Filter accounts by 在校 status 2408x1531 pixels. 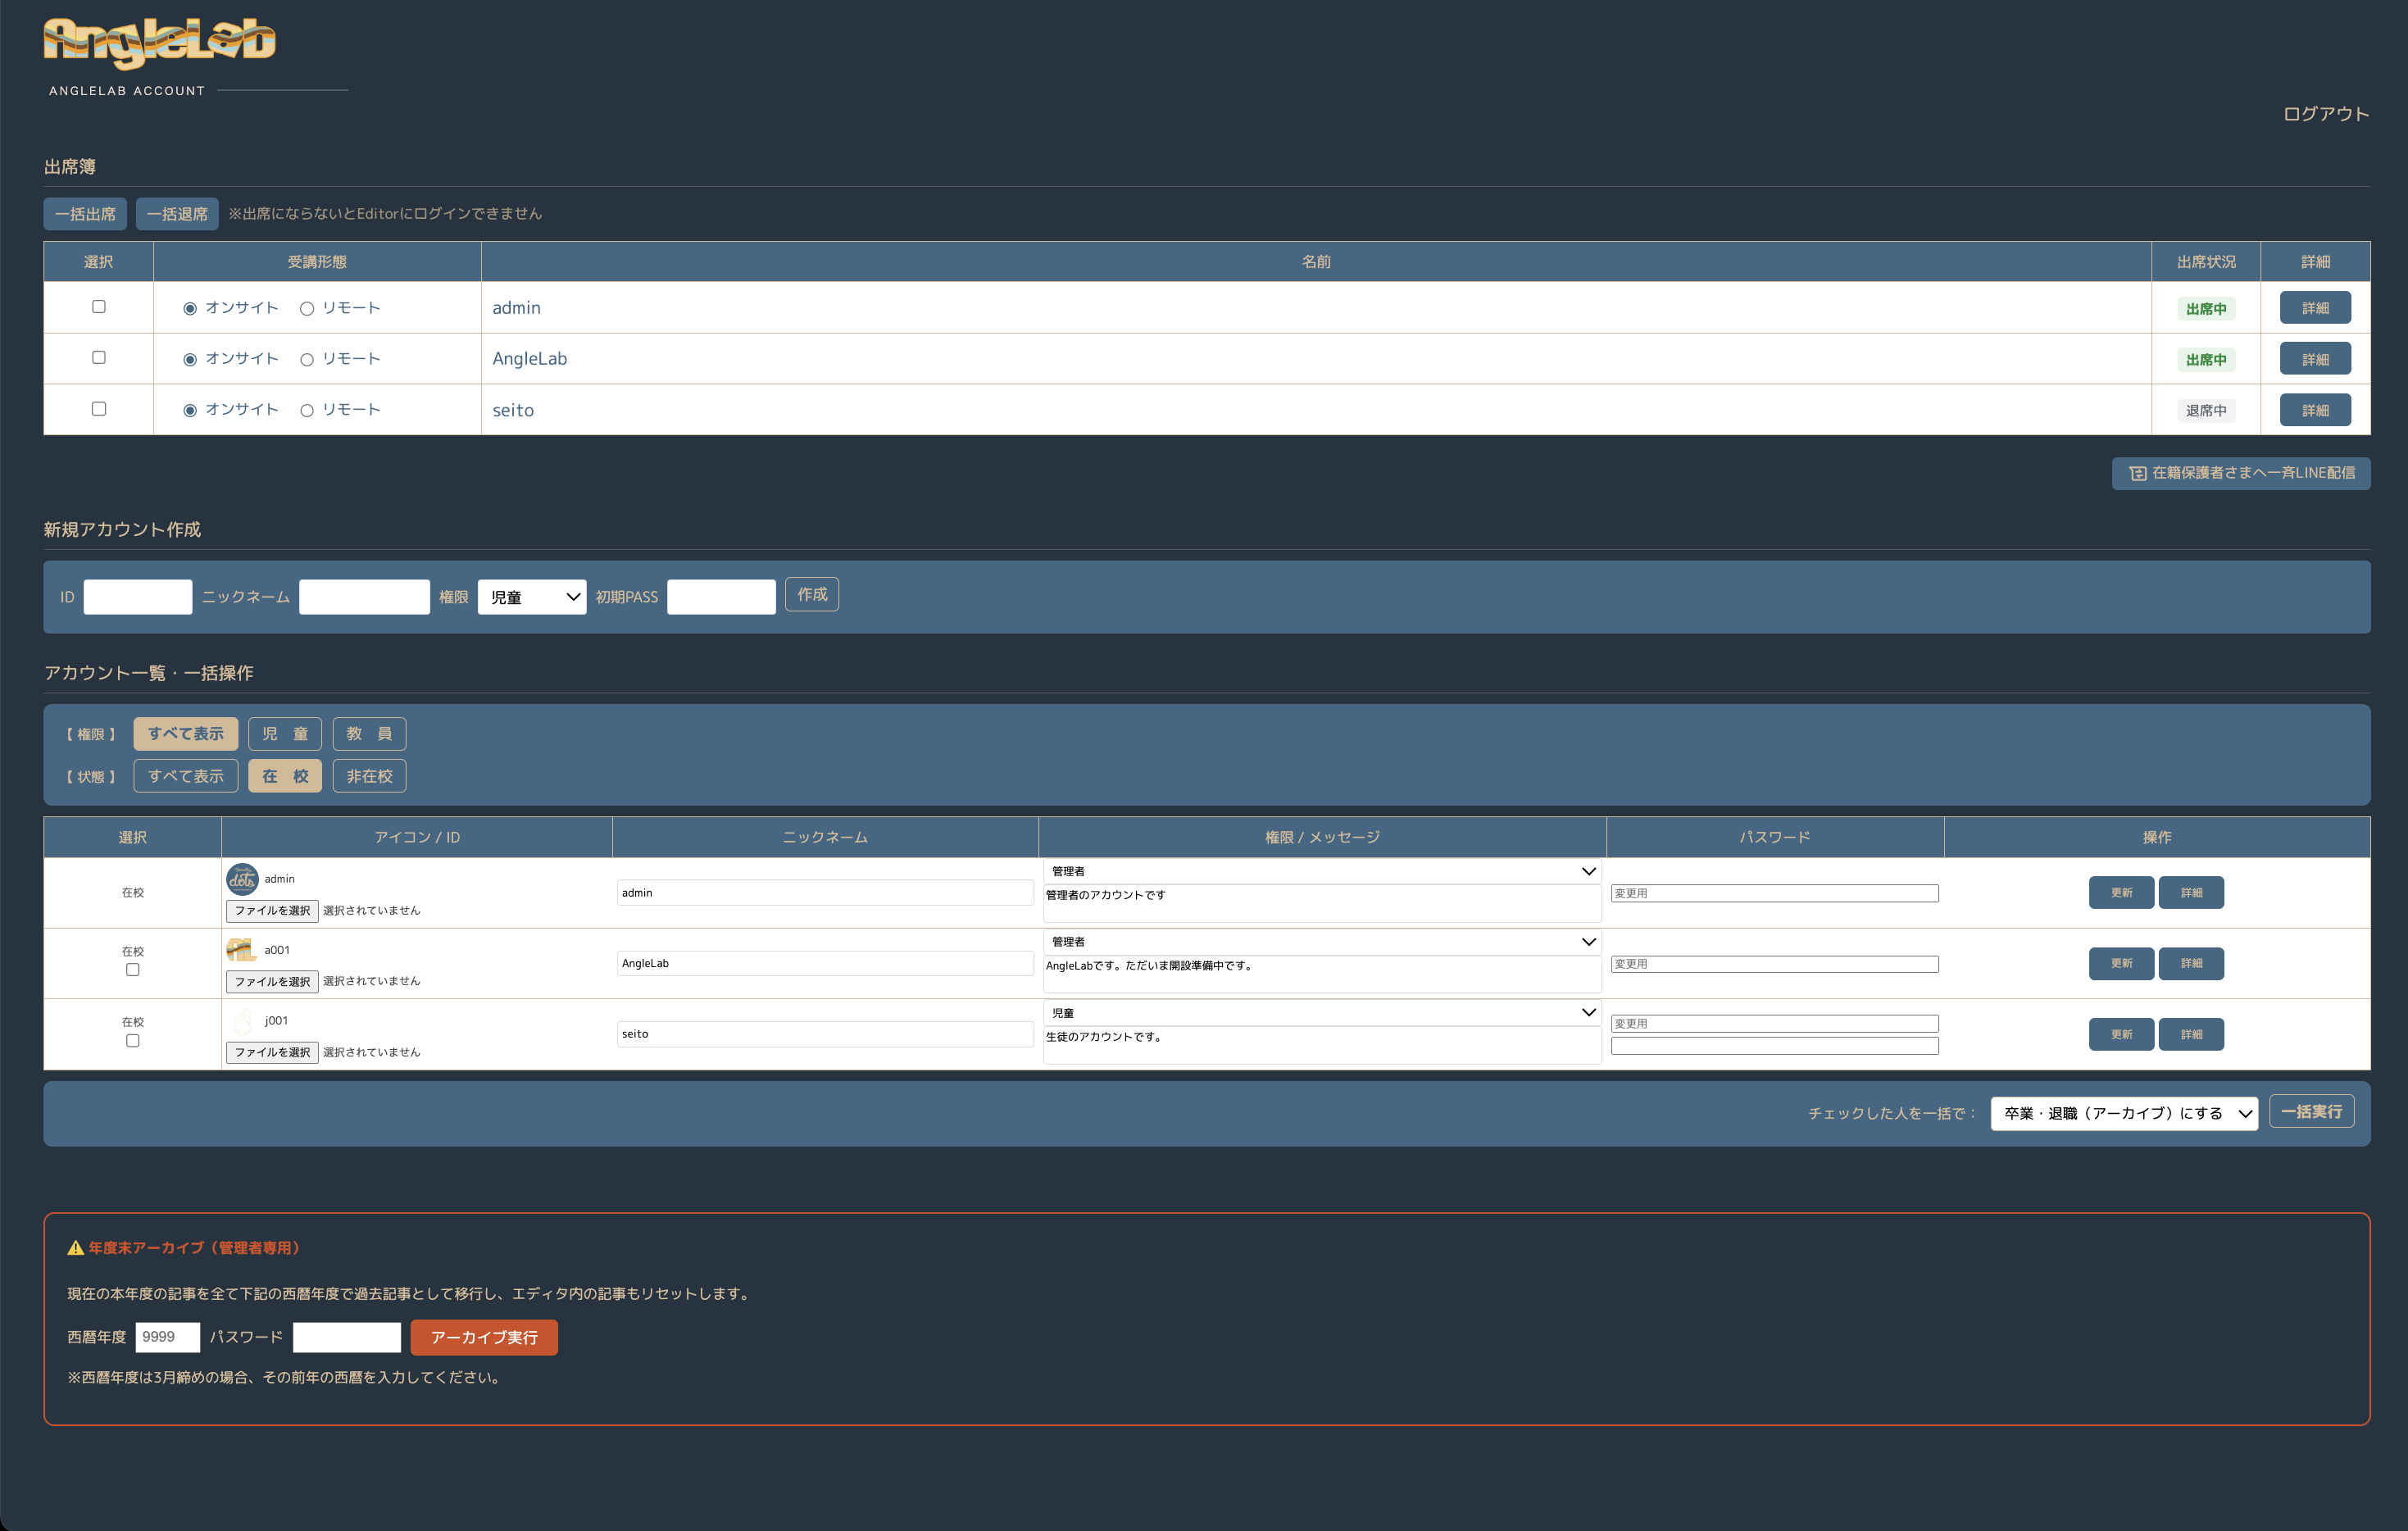(x=285, y=776)
